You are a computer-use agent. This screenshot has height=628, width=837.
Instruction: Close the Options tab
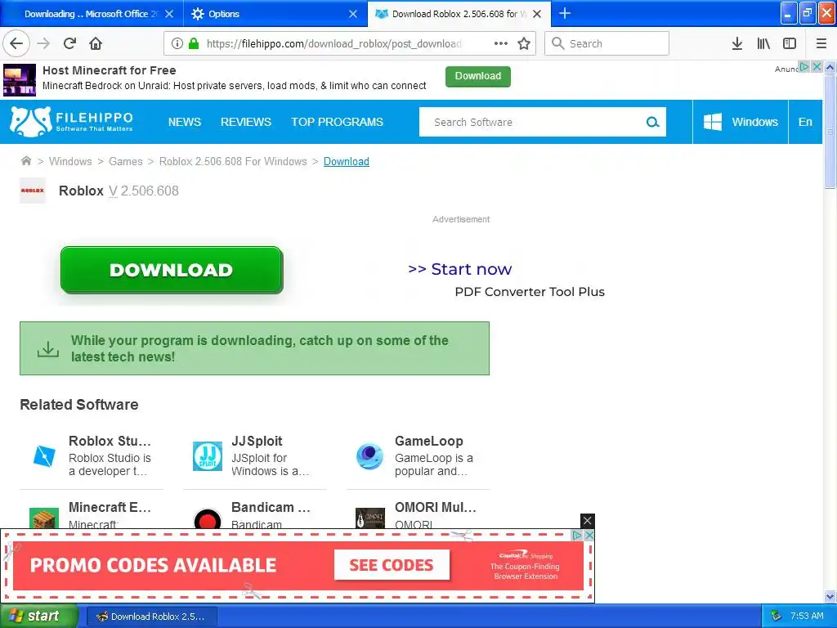(353, 14)
